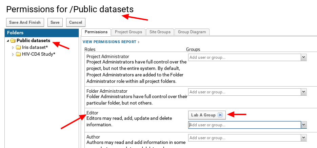Open the Group Diagram tab
The image size is (317, 148).
coord(192,32)
